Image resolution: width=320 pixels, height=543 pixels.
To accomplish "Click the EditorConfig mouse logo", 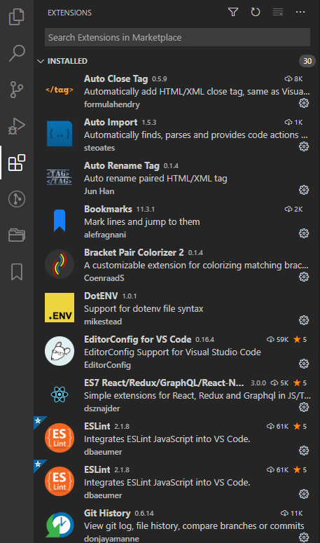I will (60, 351).
